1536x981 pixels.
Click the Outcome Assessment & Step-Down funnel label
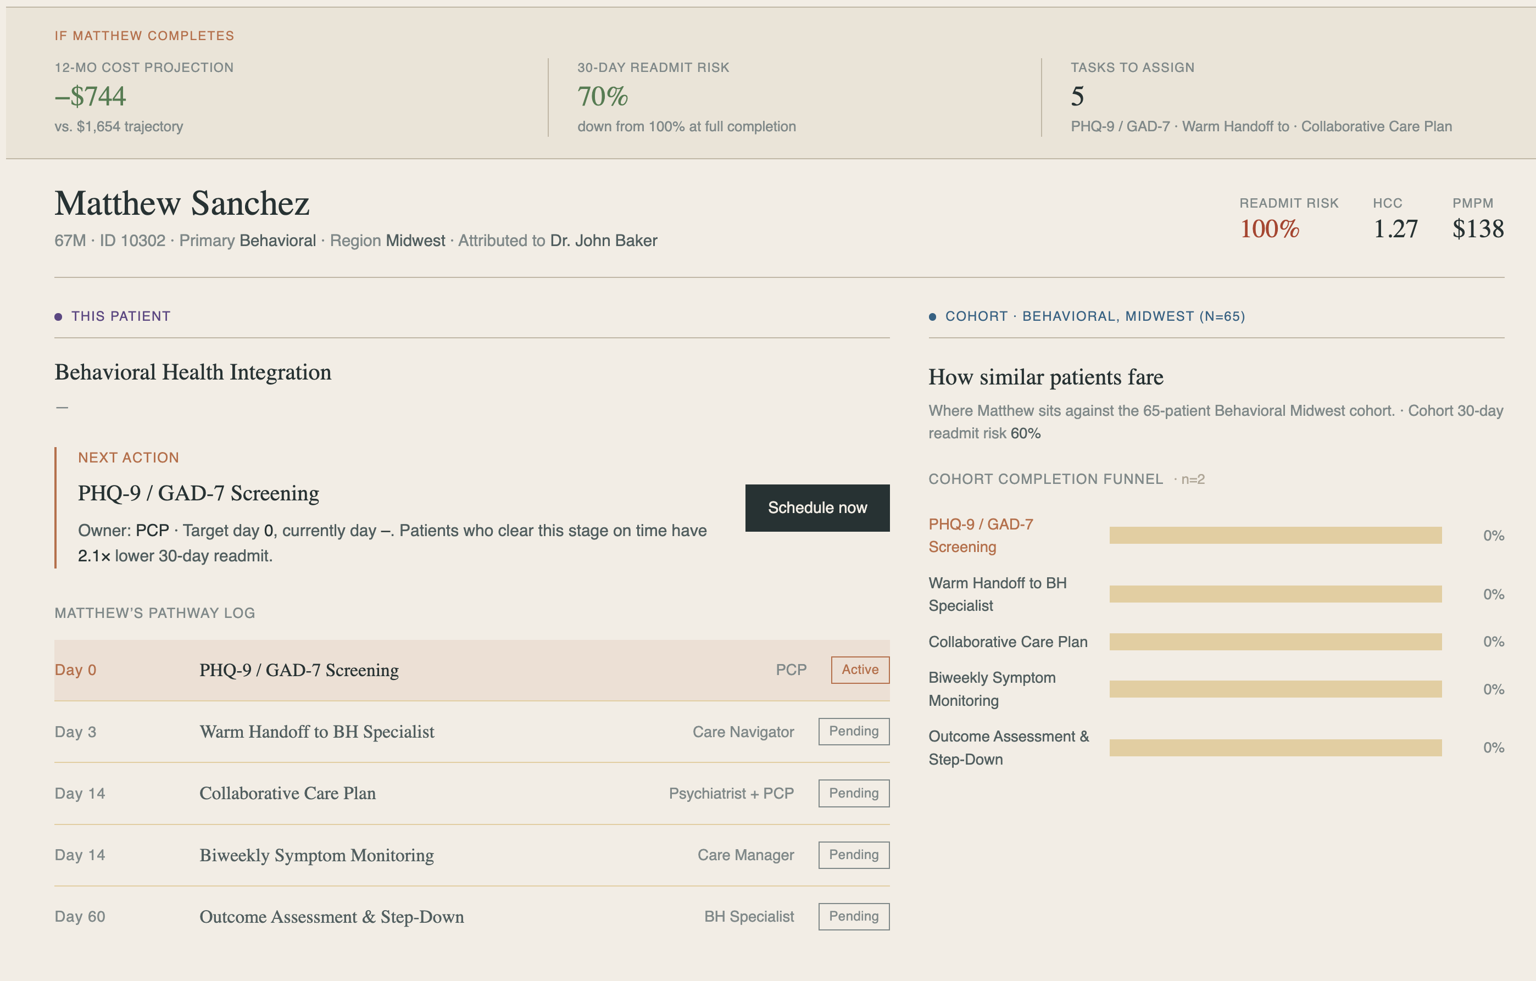pos(1009,748)
